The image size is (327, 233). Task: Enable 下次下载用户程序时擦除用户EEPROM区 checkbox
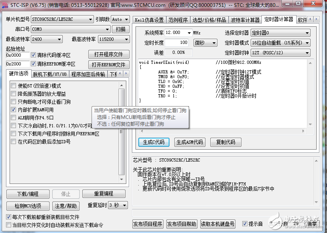point(13,134)
